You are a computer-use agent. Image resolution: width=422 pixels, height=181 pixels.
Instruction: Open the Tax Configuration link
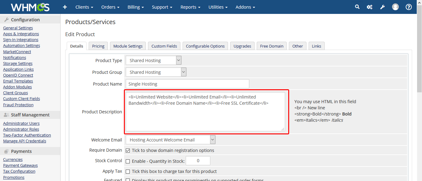pyautogui.click(x=19, y=171)
